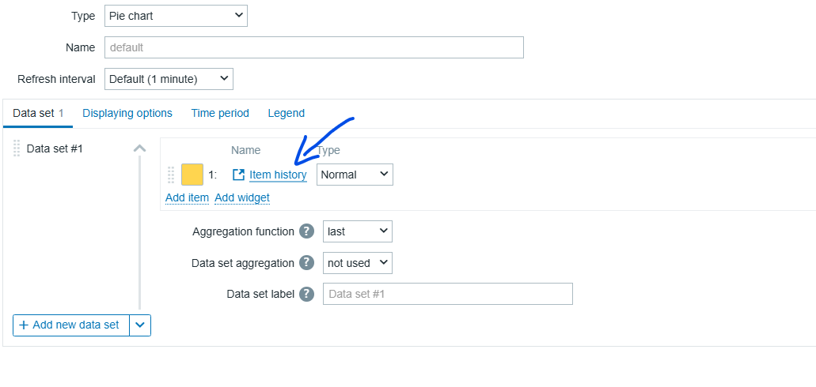Open the yellow item color swatch
This screenshot has height=387, width=816.
click(x=192, y=175)
